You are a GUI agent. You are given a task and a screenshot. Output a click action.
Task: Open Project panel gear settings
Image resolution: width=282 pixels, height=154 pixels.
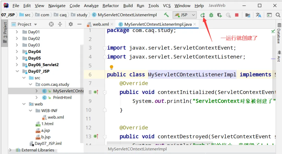tap(70, 24)
